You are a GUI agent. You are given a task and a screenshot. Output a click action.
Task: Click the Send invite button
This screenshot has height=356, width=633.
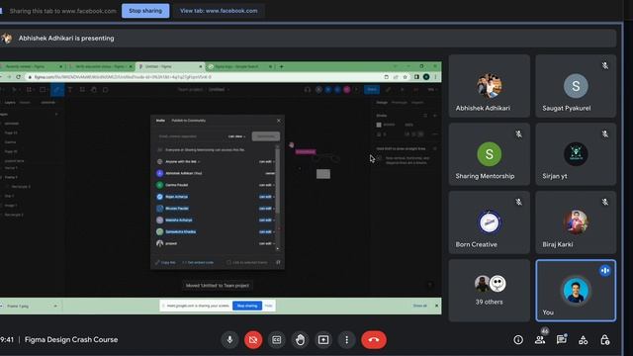[266, 136]
